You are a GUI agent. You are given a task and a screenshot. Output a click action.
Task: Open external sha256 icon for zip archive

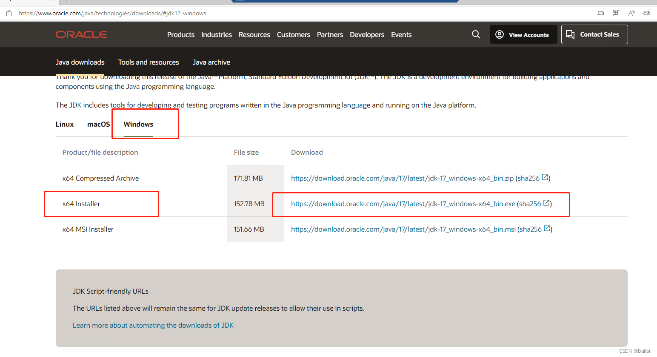pos(545,178)
